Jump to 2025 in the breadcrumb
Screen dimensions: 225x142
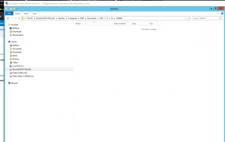click(101, 18)
